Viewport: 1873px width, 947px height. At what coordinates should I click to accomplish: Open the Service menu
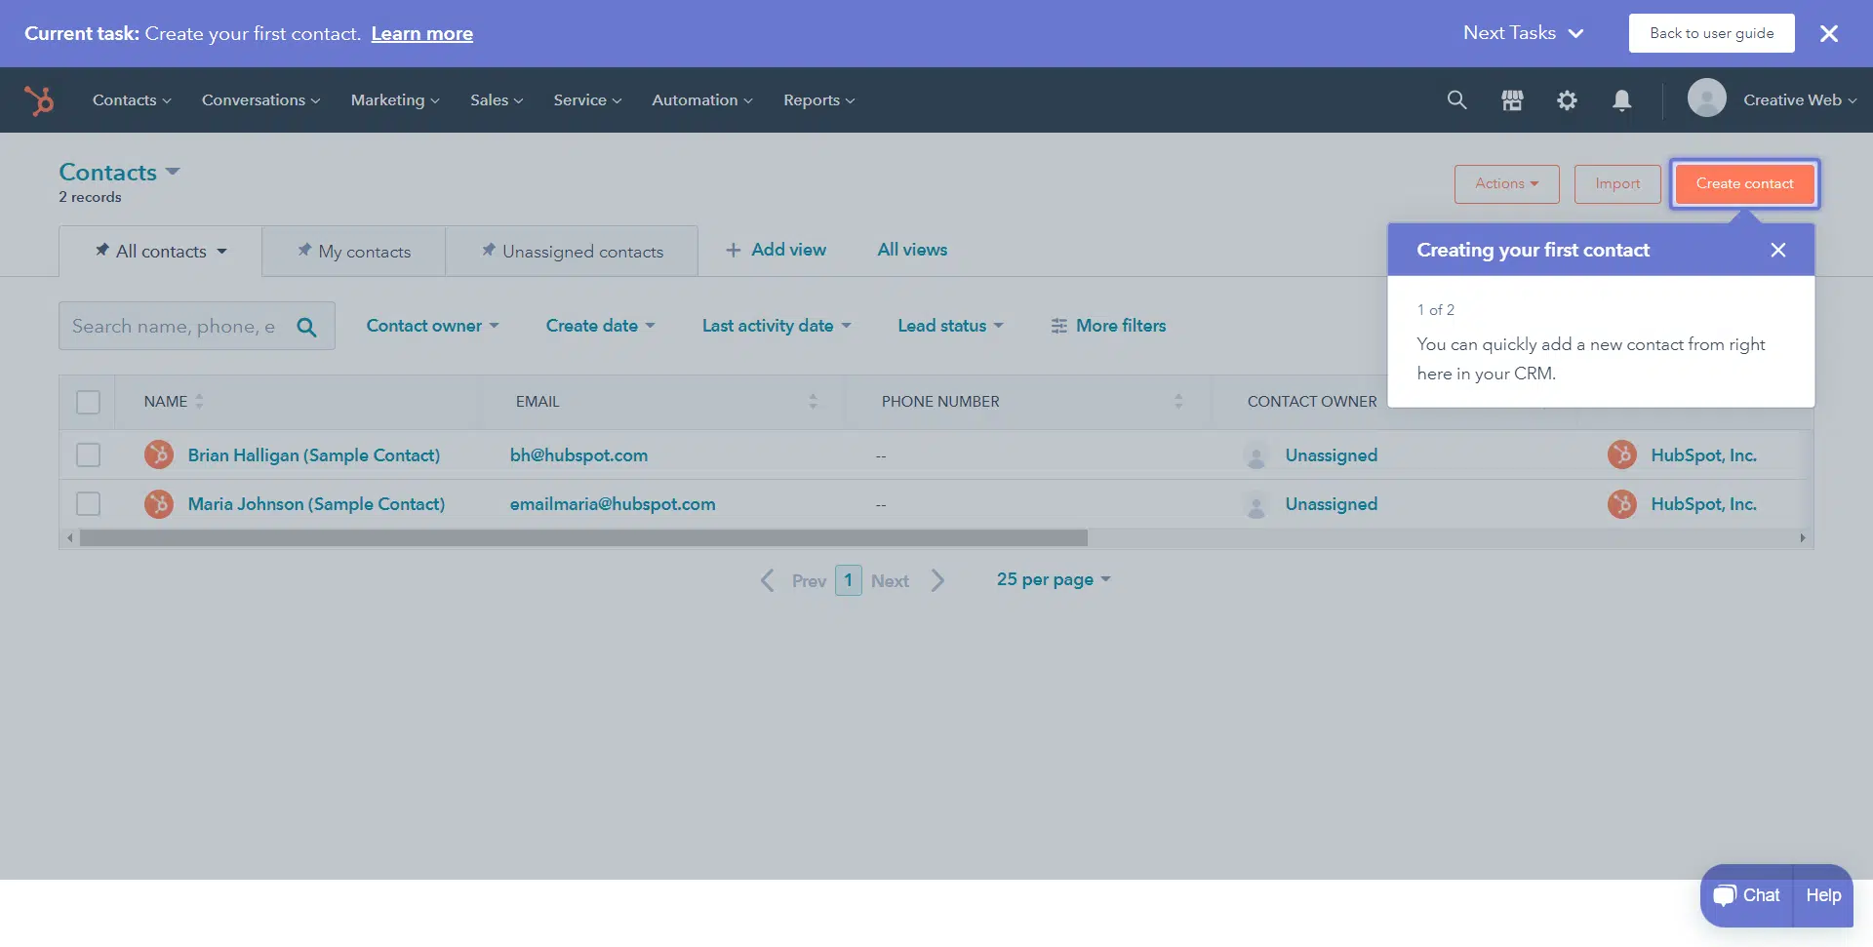click(587, 99)
